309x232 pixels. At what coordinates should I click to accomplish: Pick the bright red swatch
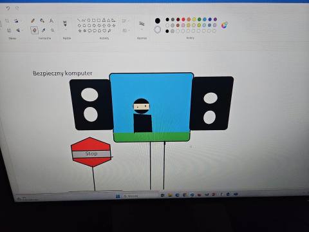pyautogui.click(x=183, y=19)
